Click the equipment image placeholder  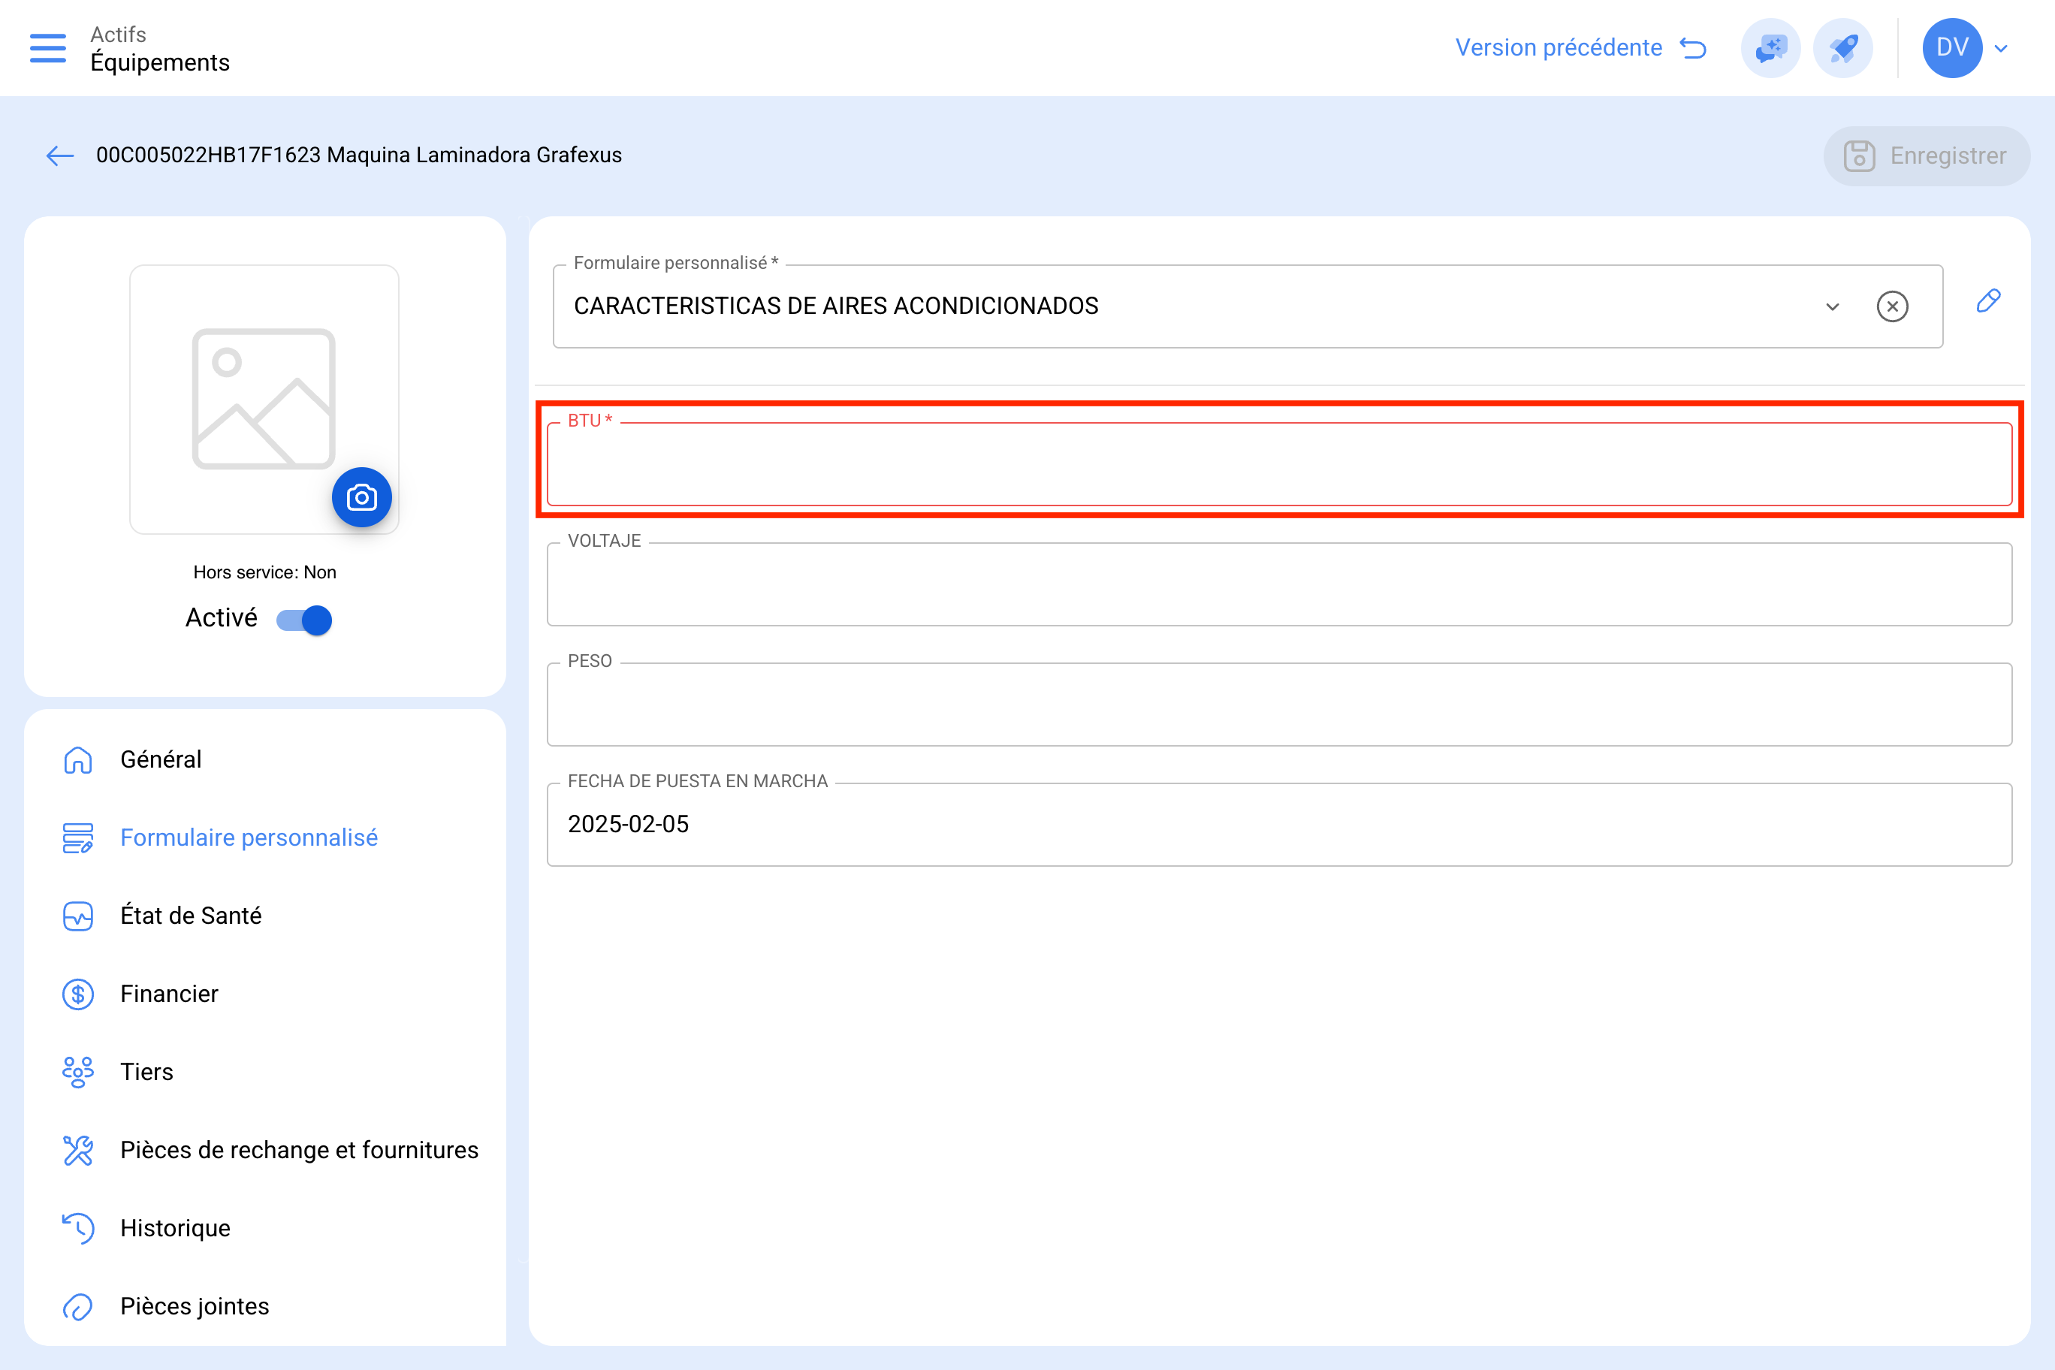click(x=264, y=400)
